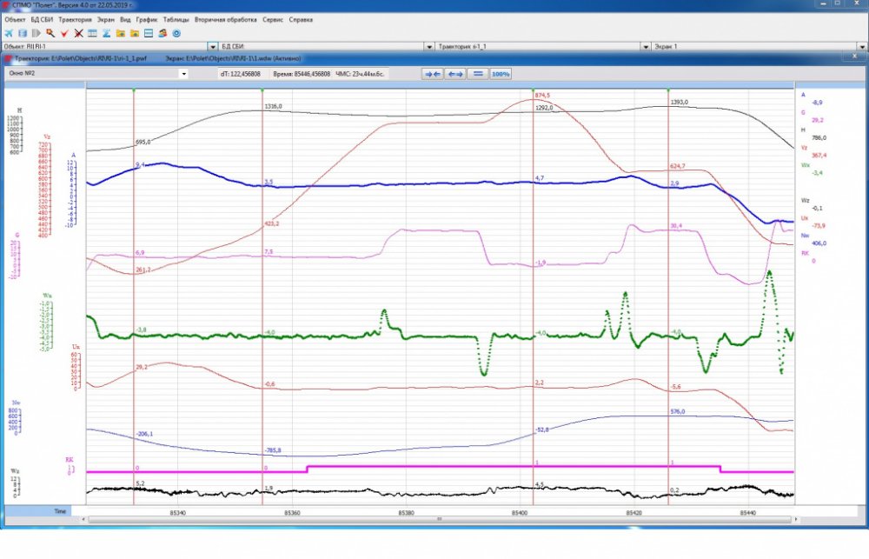This screenshot has height=559, width=869.
Task: Click the 100% zoom reset button
Action: tap(501, 74)
